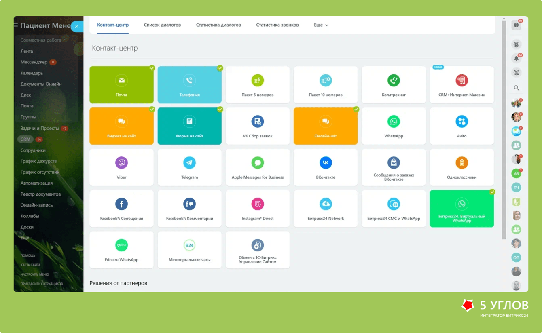Viewport: 542px width, 333px height.
Task: Open Онлайн-запись in the sidebar
Action: pyautogui.click(x=37, y=205)
